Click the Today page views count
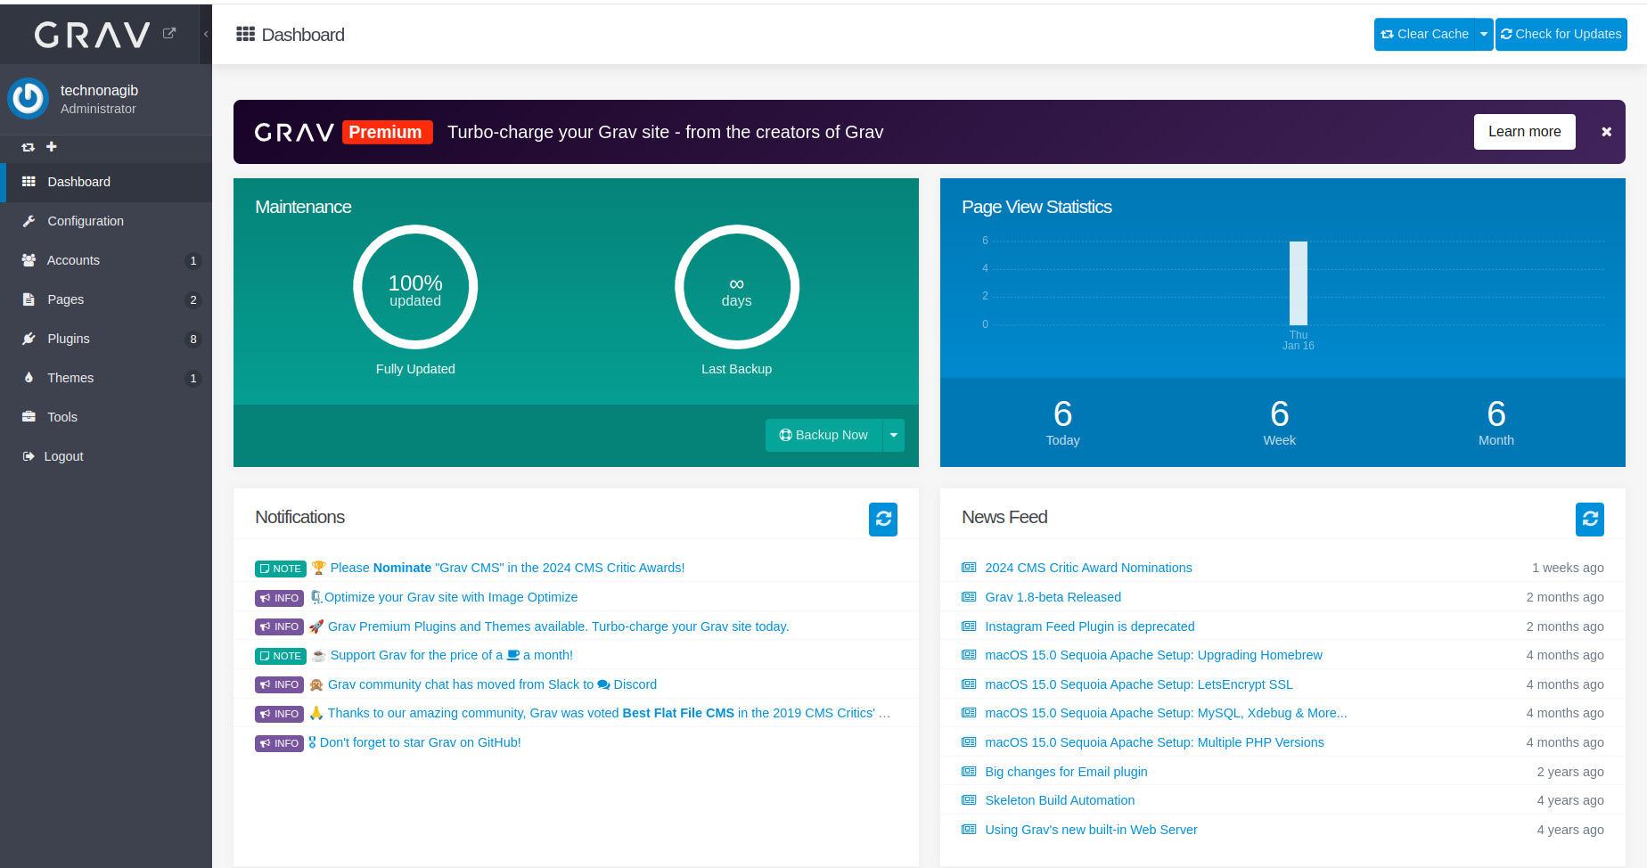The image size is (1647, 868). pyautogui.click(x=1062, y=414)
